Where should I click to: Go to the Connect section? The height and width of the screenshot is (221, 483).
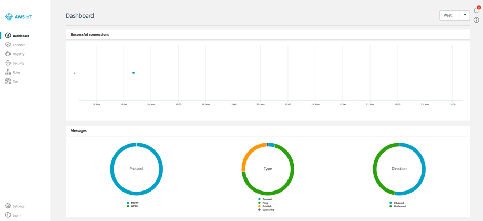tap(18, 45)
